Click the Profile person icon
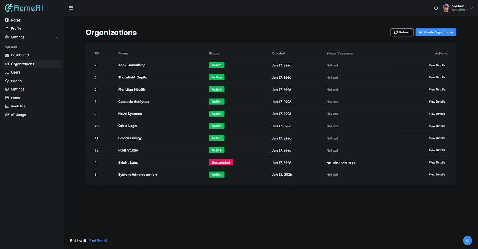 [7, 28]
